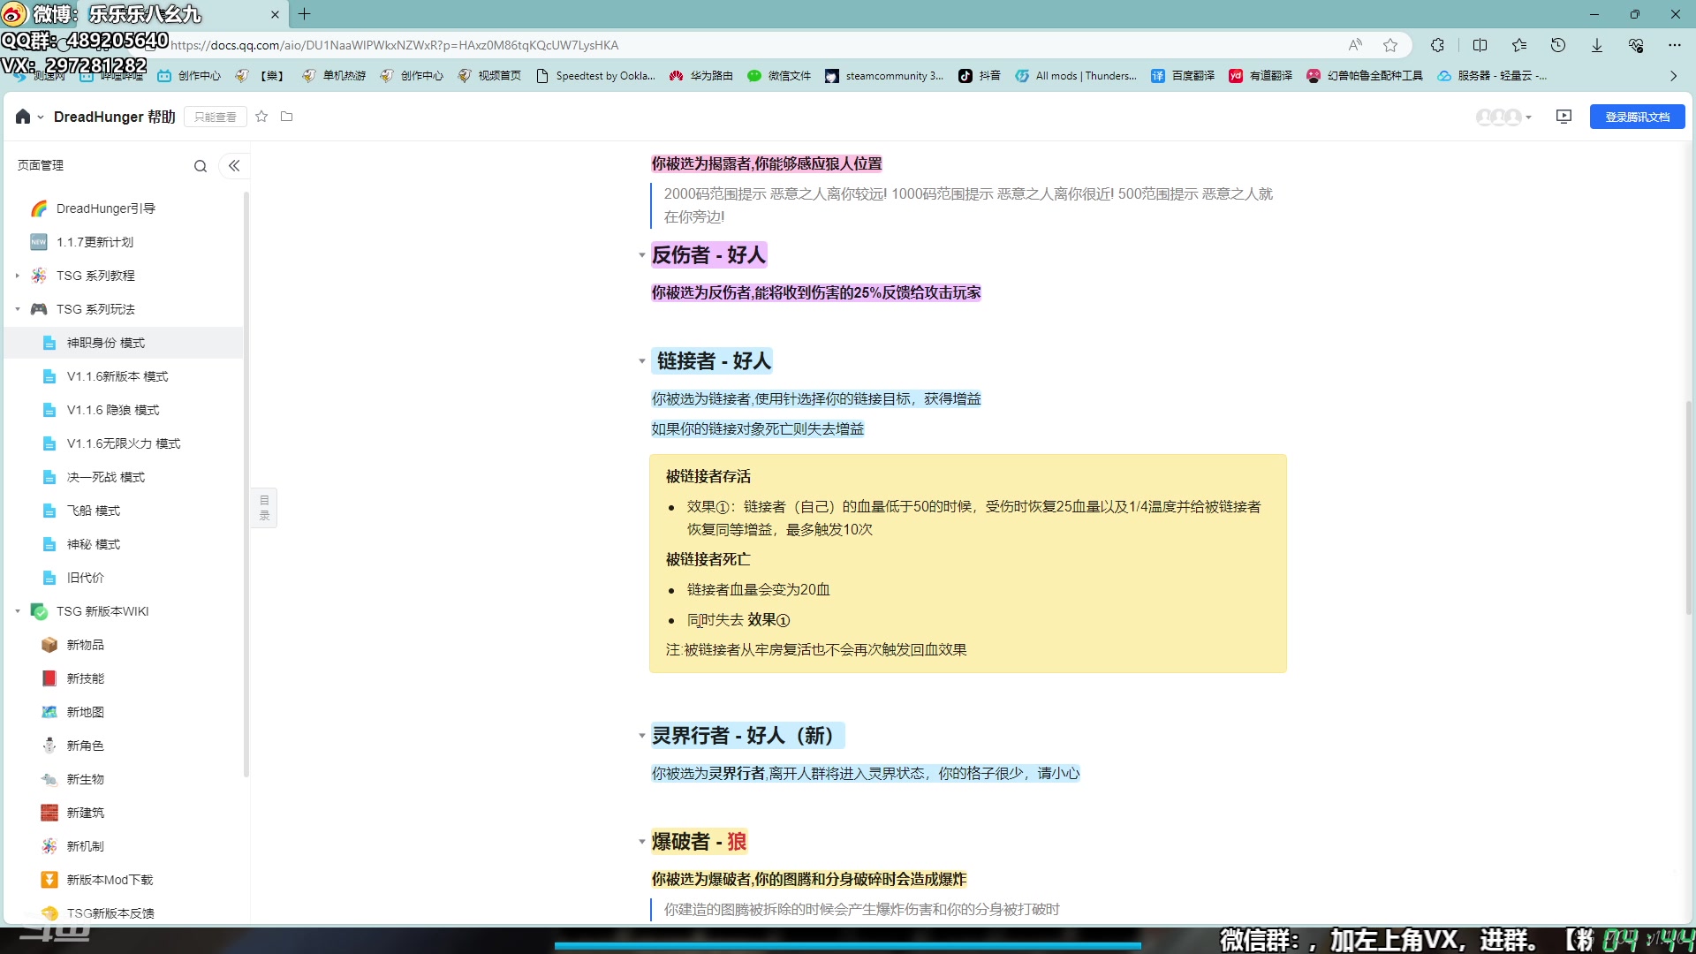
Task: Open steamcommunity bookmark
Action: 884,76
